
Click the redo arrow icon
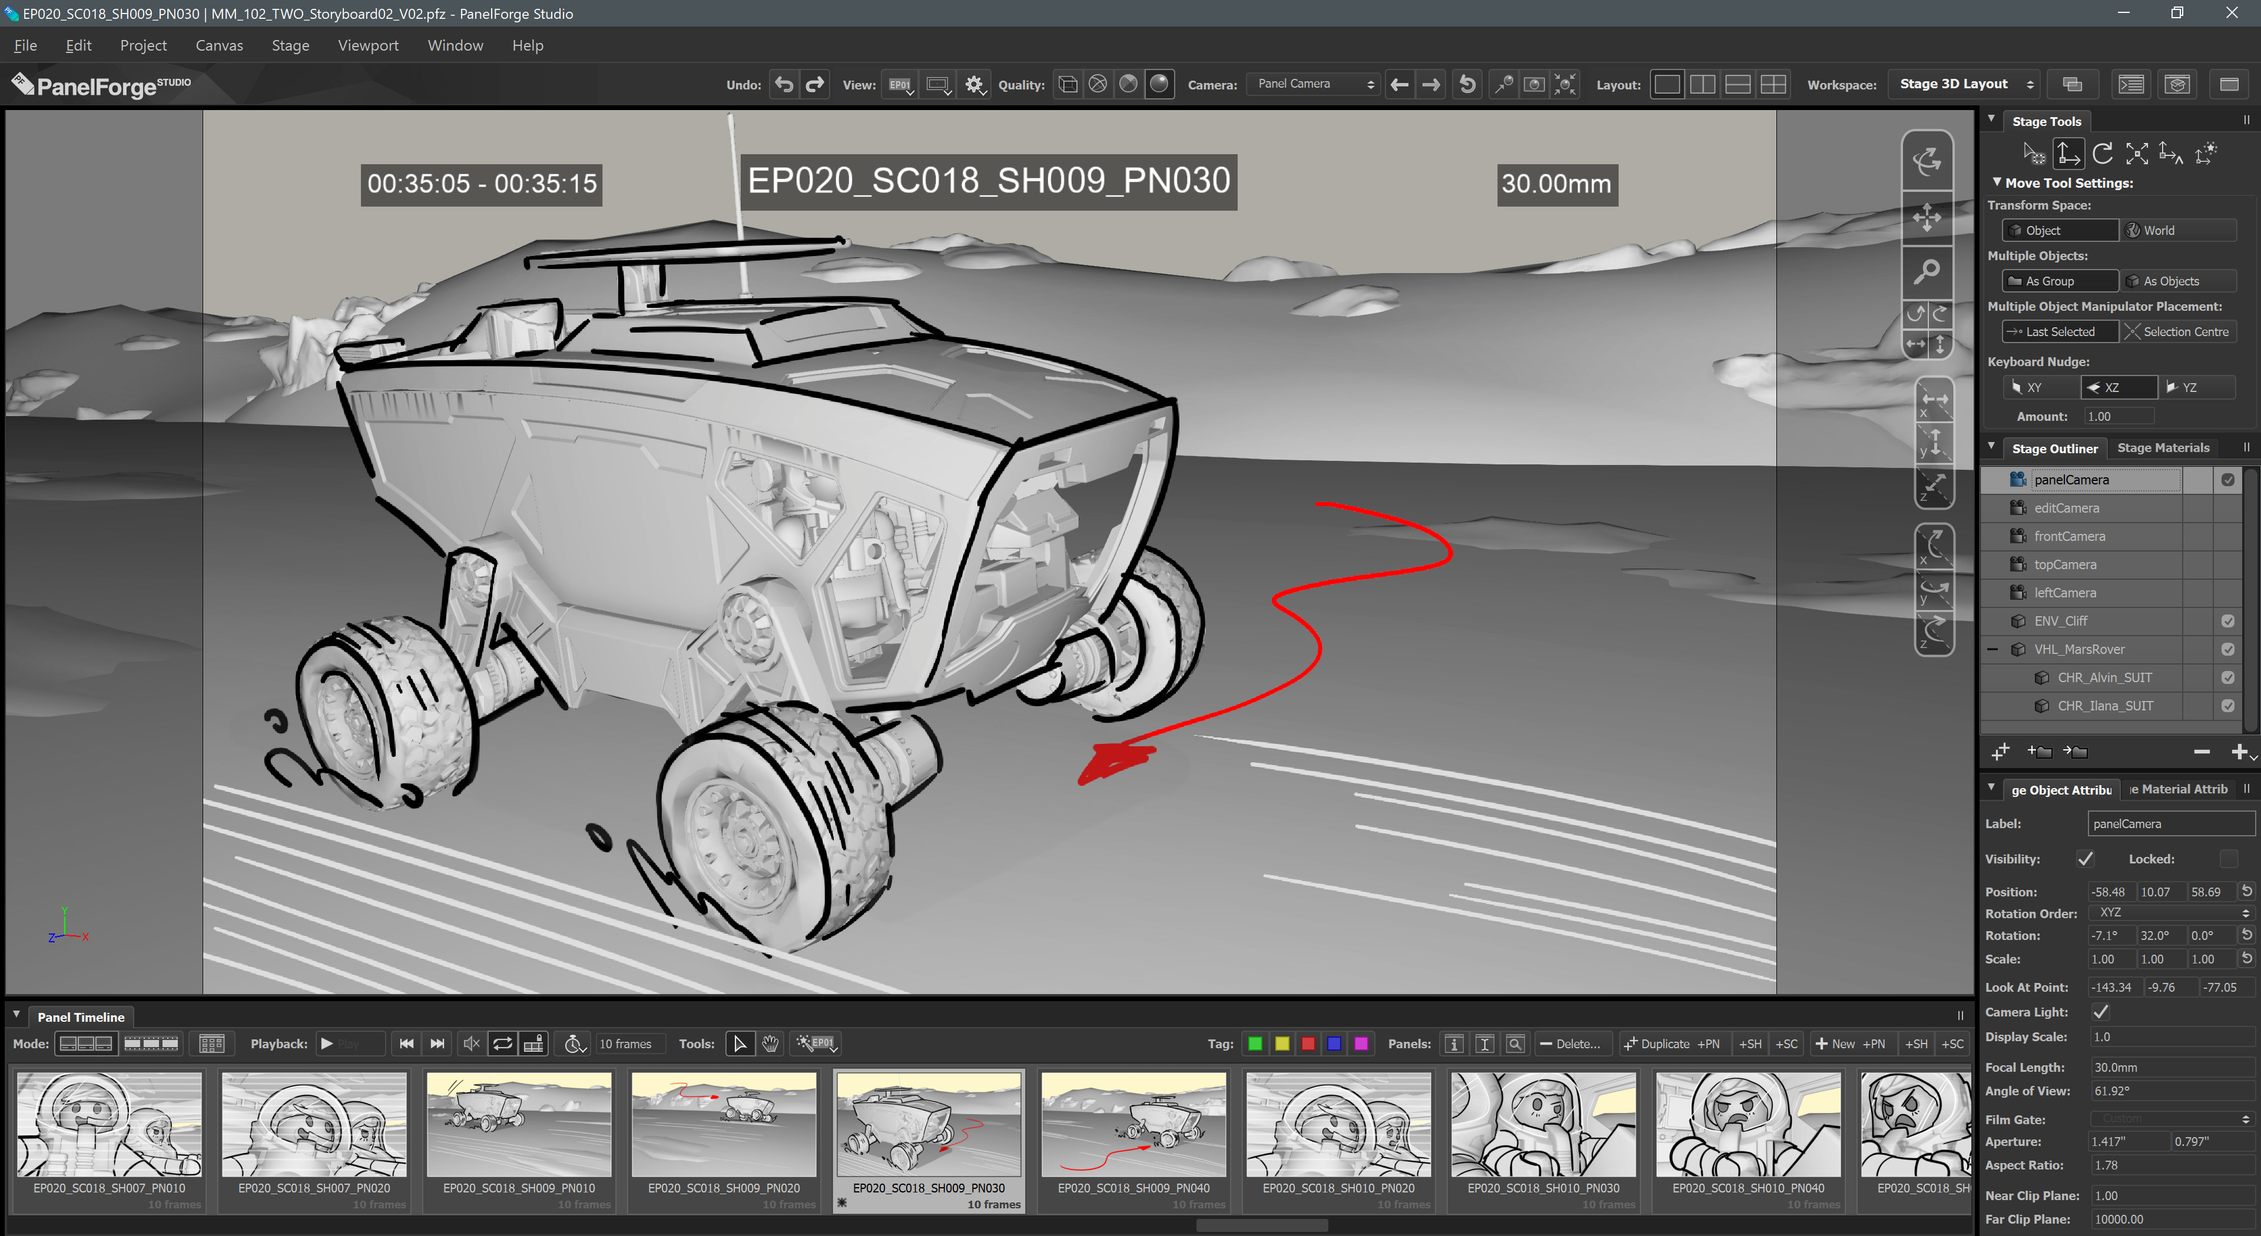[x=815, y=84]
